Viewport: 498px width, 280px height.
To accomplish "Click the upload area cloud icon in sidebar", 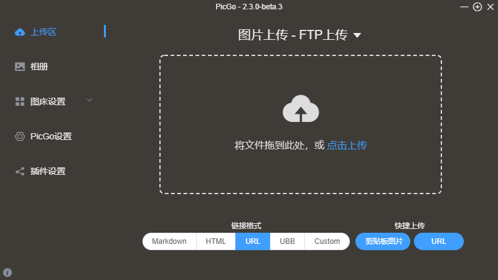I will pos(20,32).
